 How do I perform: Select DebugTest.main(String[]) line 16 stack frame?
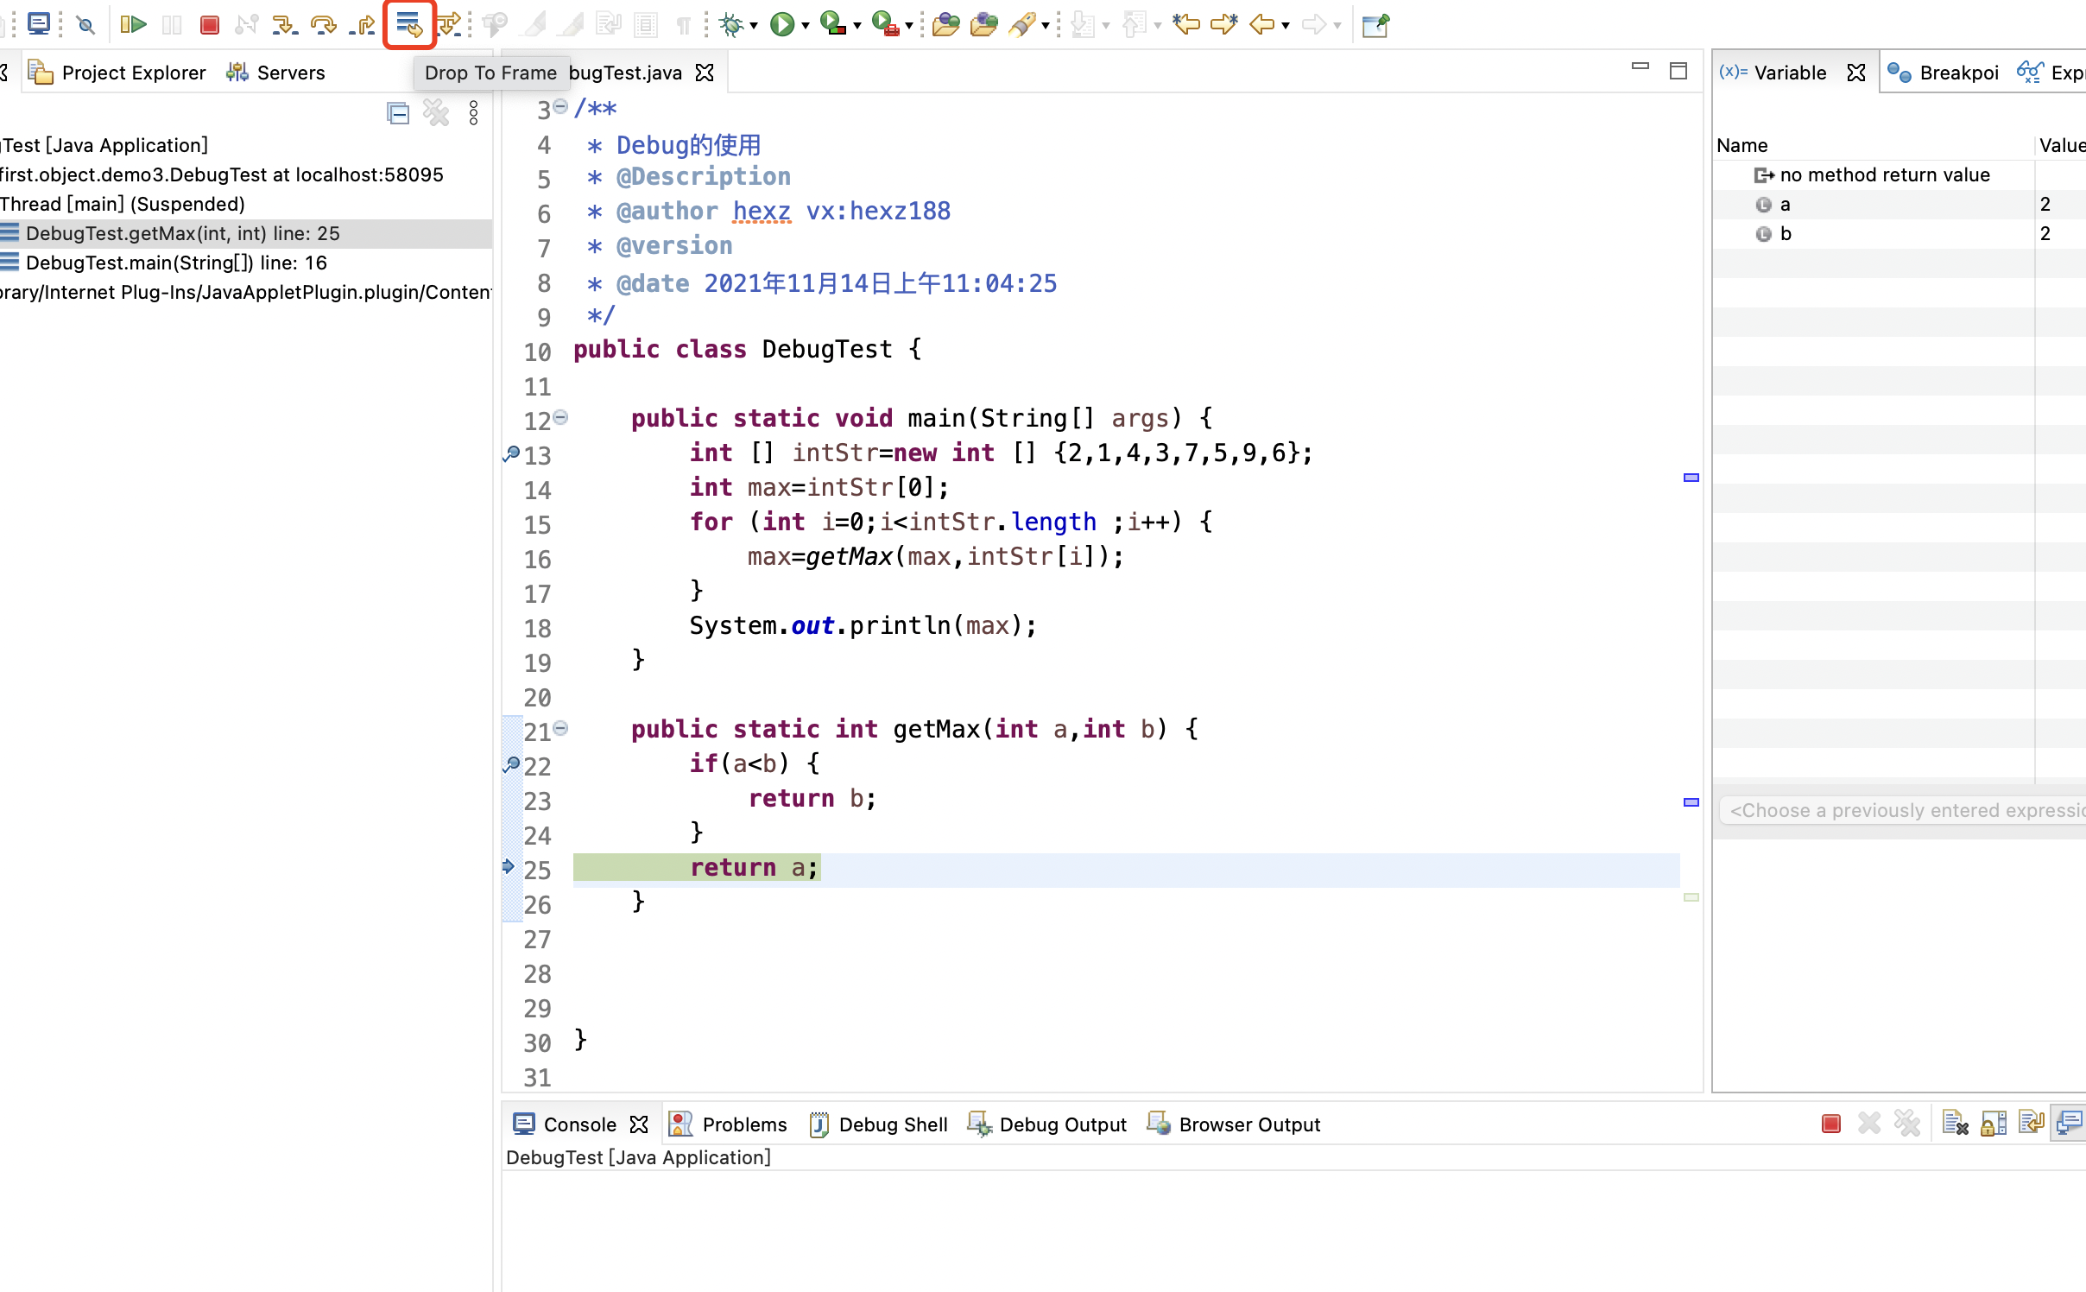176,263
